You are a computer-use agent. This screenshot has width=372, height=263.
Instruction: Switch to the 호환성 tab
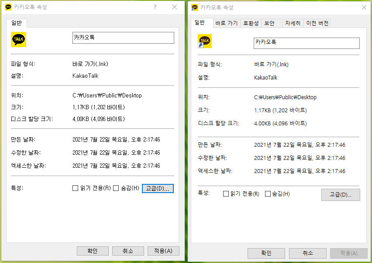pos(251,23)
